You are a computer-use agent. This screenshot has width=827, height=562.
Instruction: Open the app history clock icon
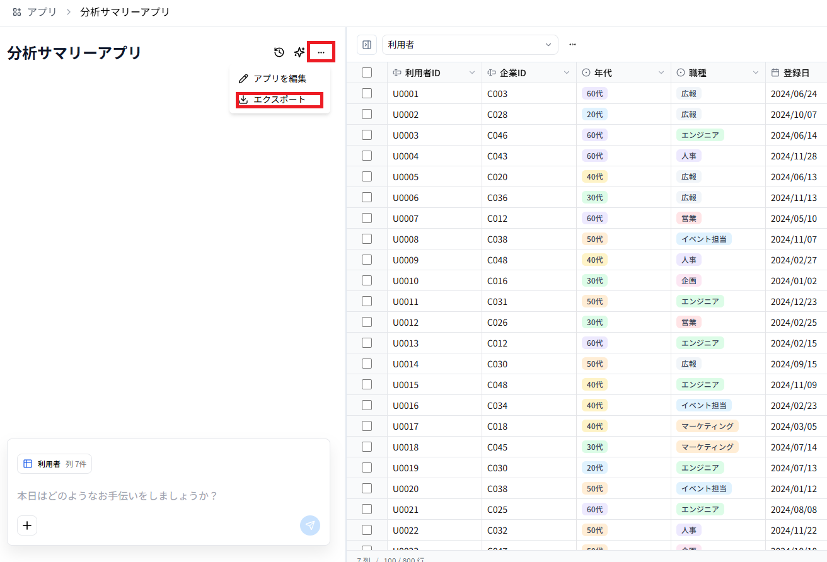point(279,52)
